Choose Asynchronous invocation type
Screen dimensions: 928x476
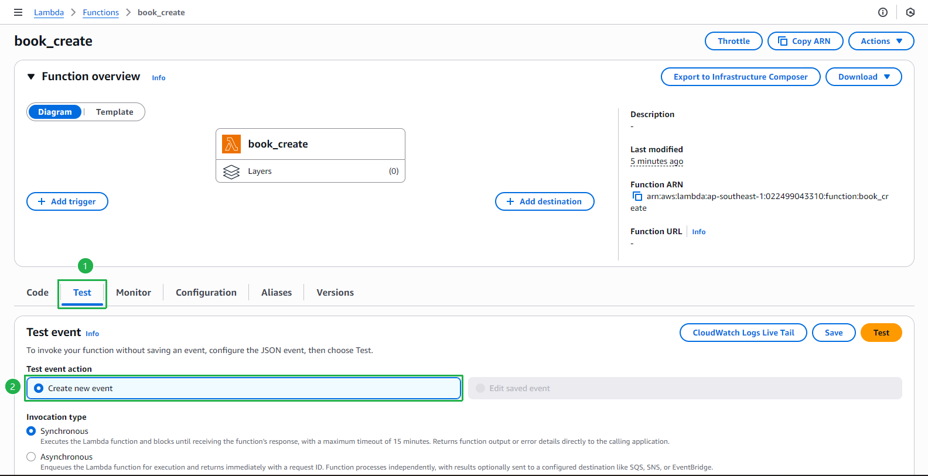[31, 457]
